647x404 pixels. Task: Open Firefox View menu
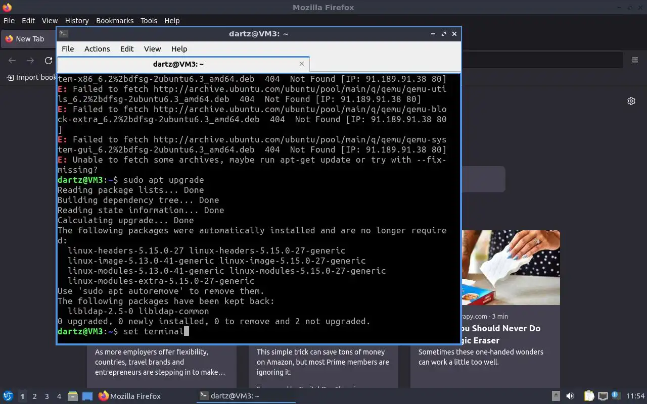coord(50,21)
